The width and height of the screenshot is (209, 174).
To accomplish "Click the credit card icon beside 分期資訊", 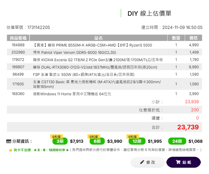I will (9, 141).
